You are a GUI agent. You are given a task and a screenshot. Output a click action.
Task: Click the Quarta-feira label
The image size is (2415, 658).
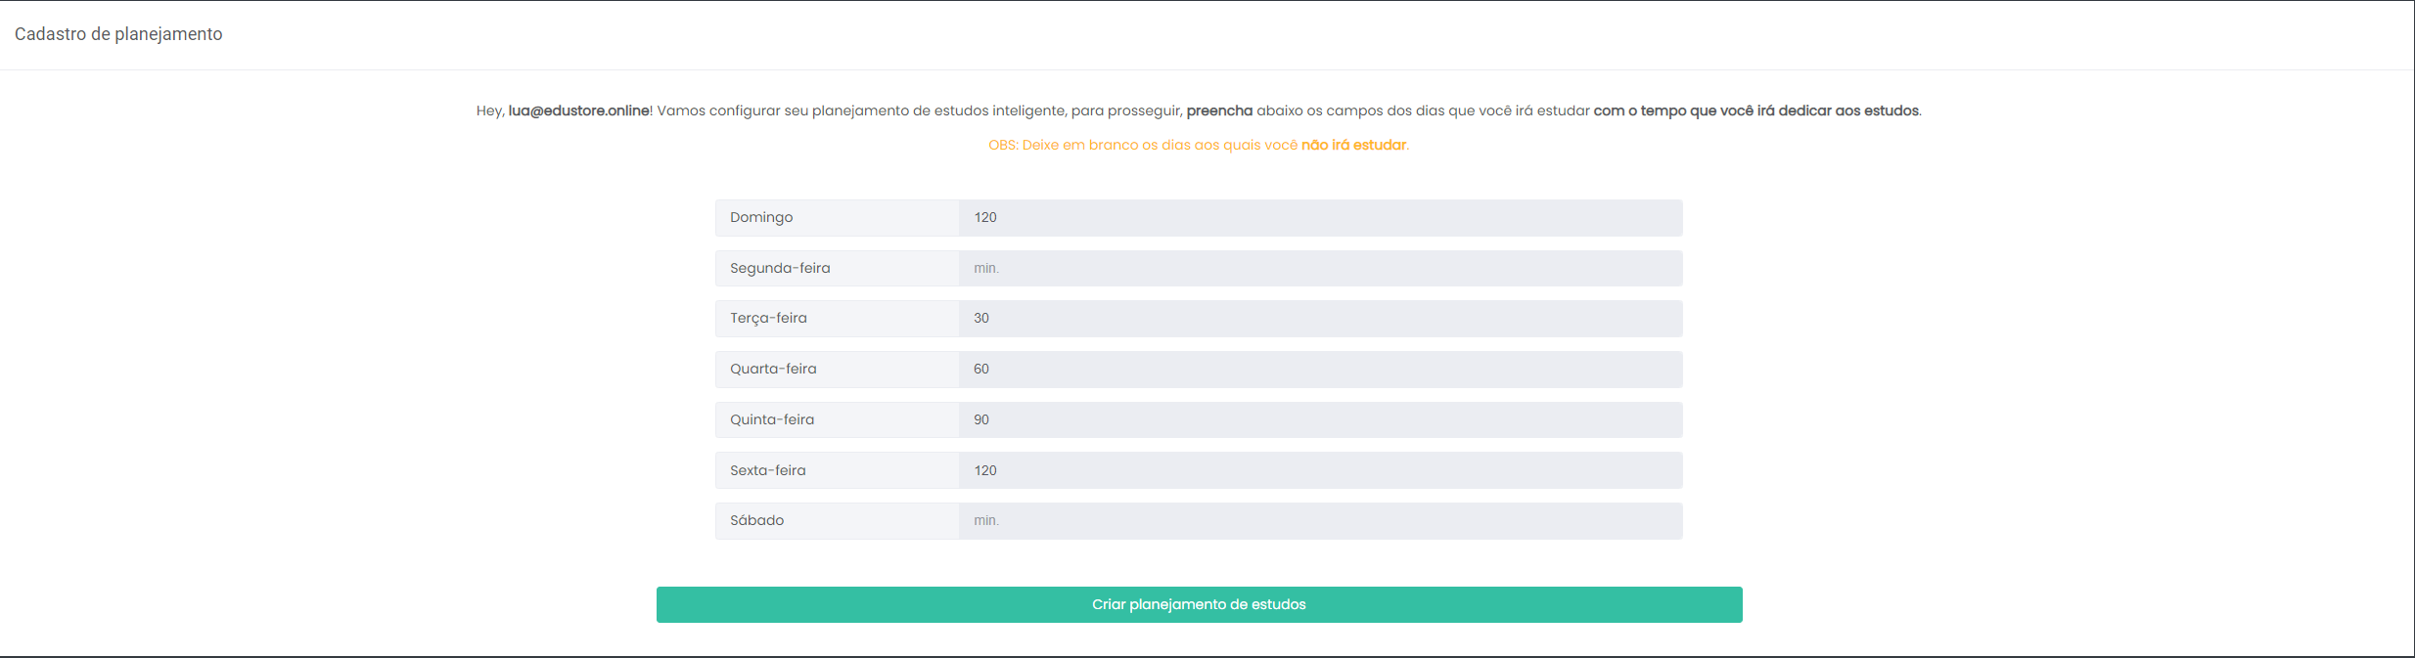(x=773, y=370)
